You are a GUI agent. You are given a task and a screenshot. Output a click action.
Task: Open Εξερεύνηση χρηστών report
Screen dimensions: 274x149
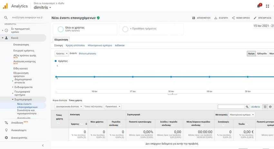click(21, 75)
